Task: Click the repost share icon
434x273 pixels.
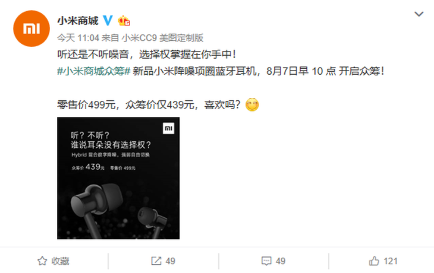Action: coord(156,261)
